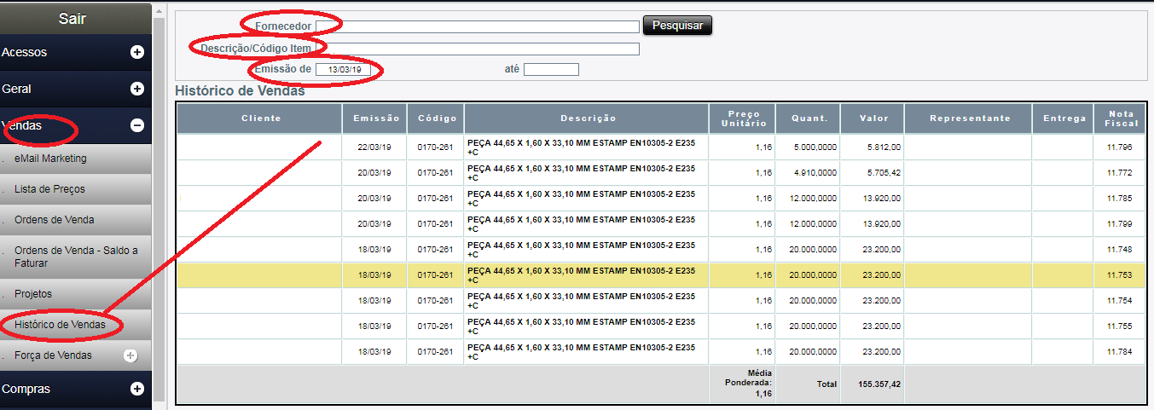Sort by the Emissão column header
Image resolution: width=1154 pixels, height=410 pixels.
tap(376, 118)
